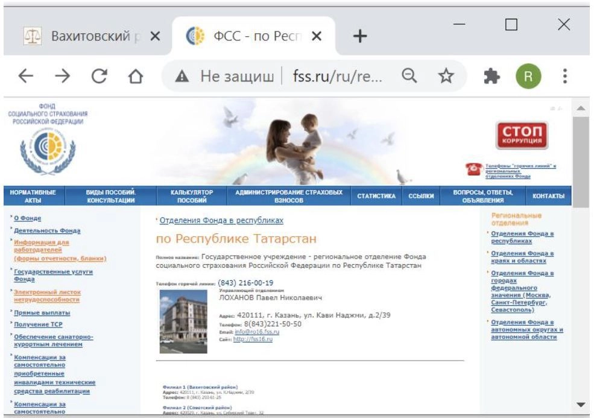Reload the page with refresh icon

(x=100, y=77)
